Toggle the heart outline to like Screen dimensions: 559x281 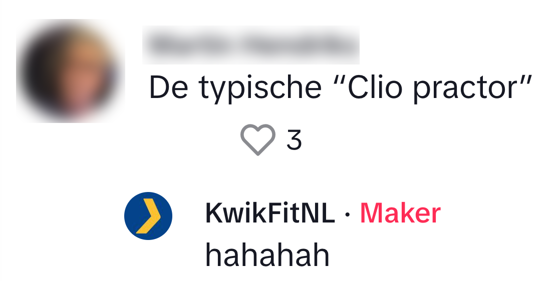click(258, 139)
